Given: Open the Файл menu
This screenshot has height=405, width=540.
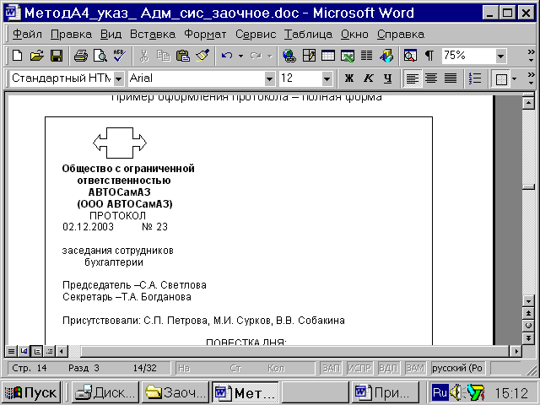Looking at the screenshot, I should pos(27,34).
